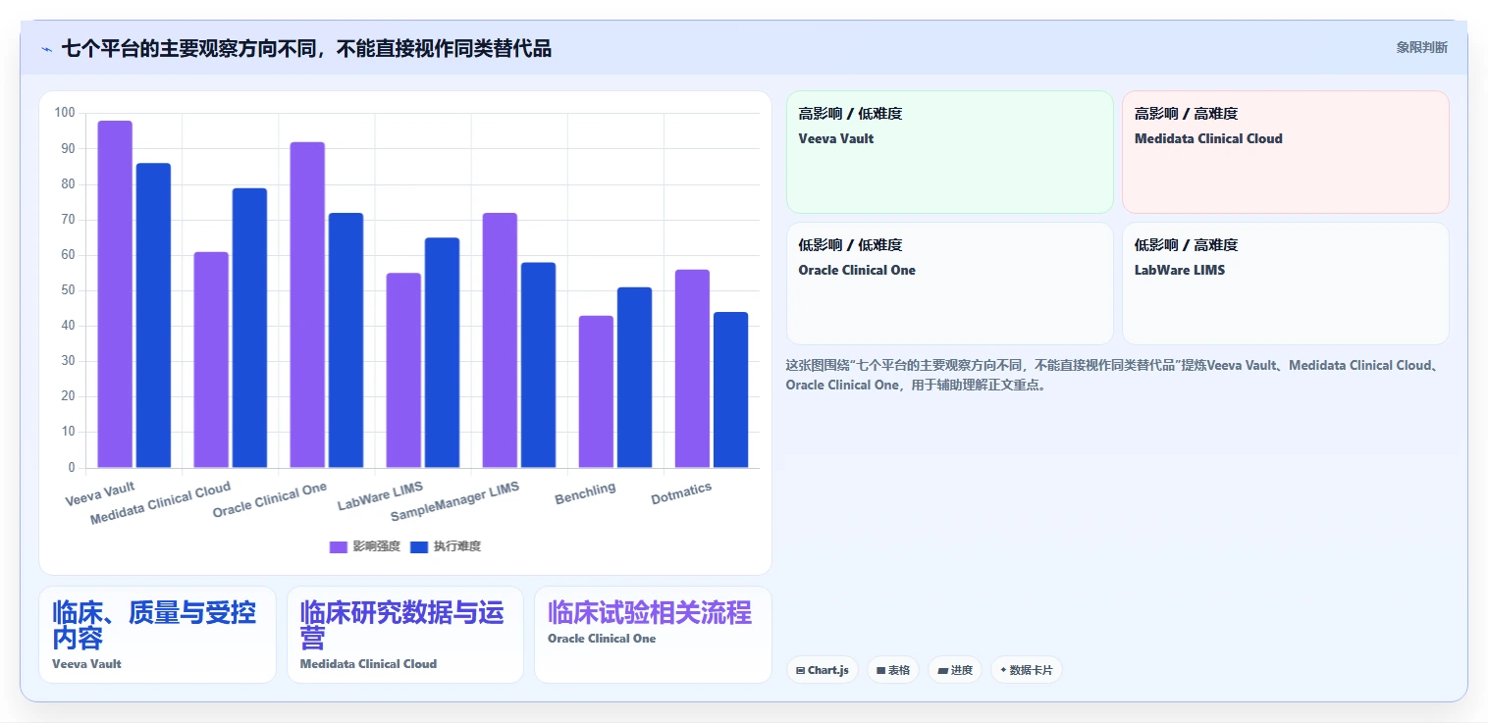Click the SampleManager LIMS x-axis label
Image resolution: width=1488 pixels, height=723 pixels.
454,501
